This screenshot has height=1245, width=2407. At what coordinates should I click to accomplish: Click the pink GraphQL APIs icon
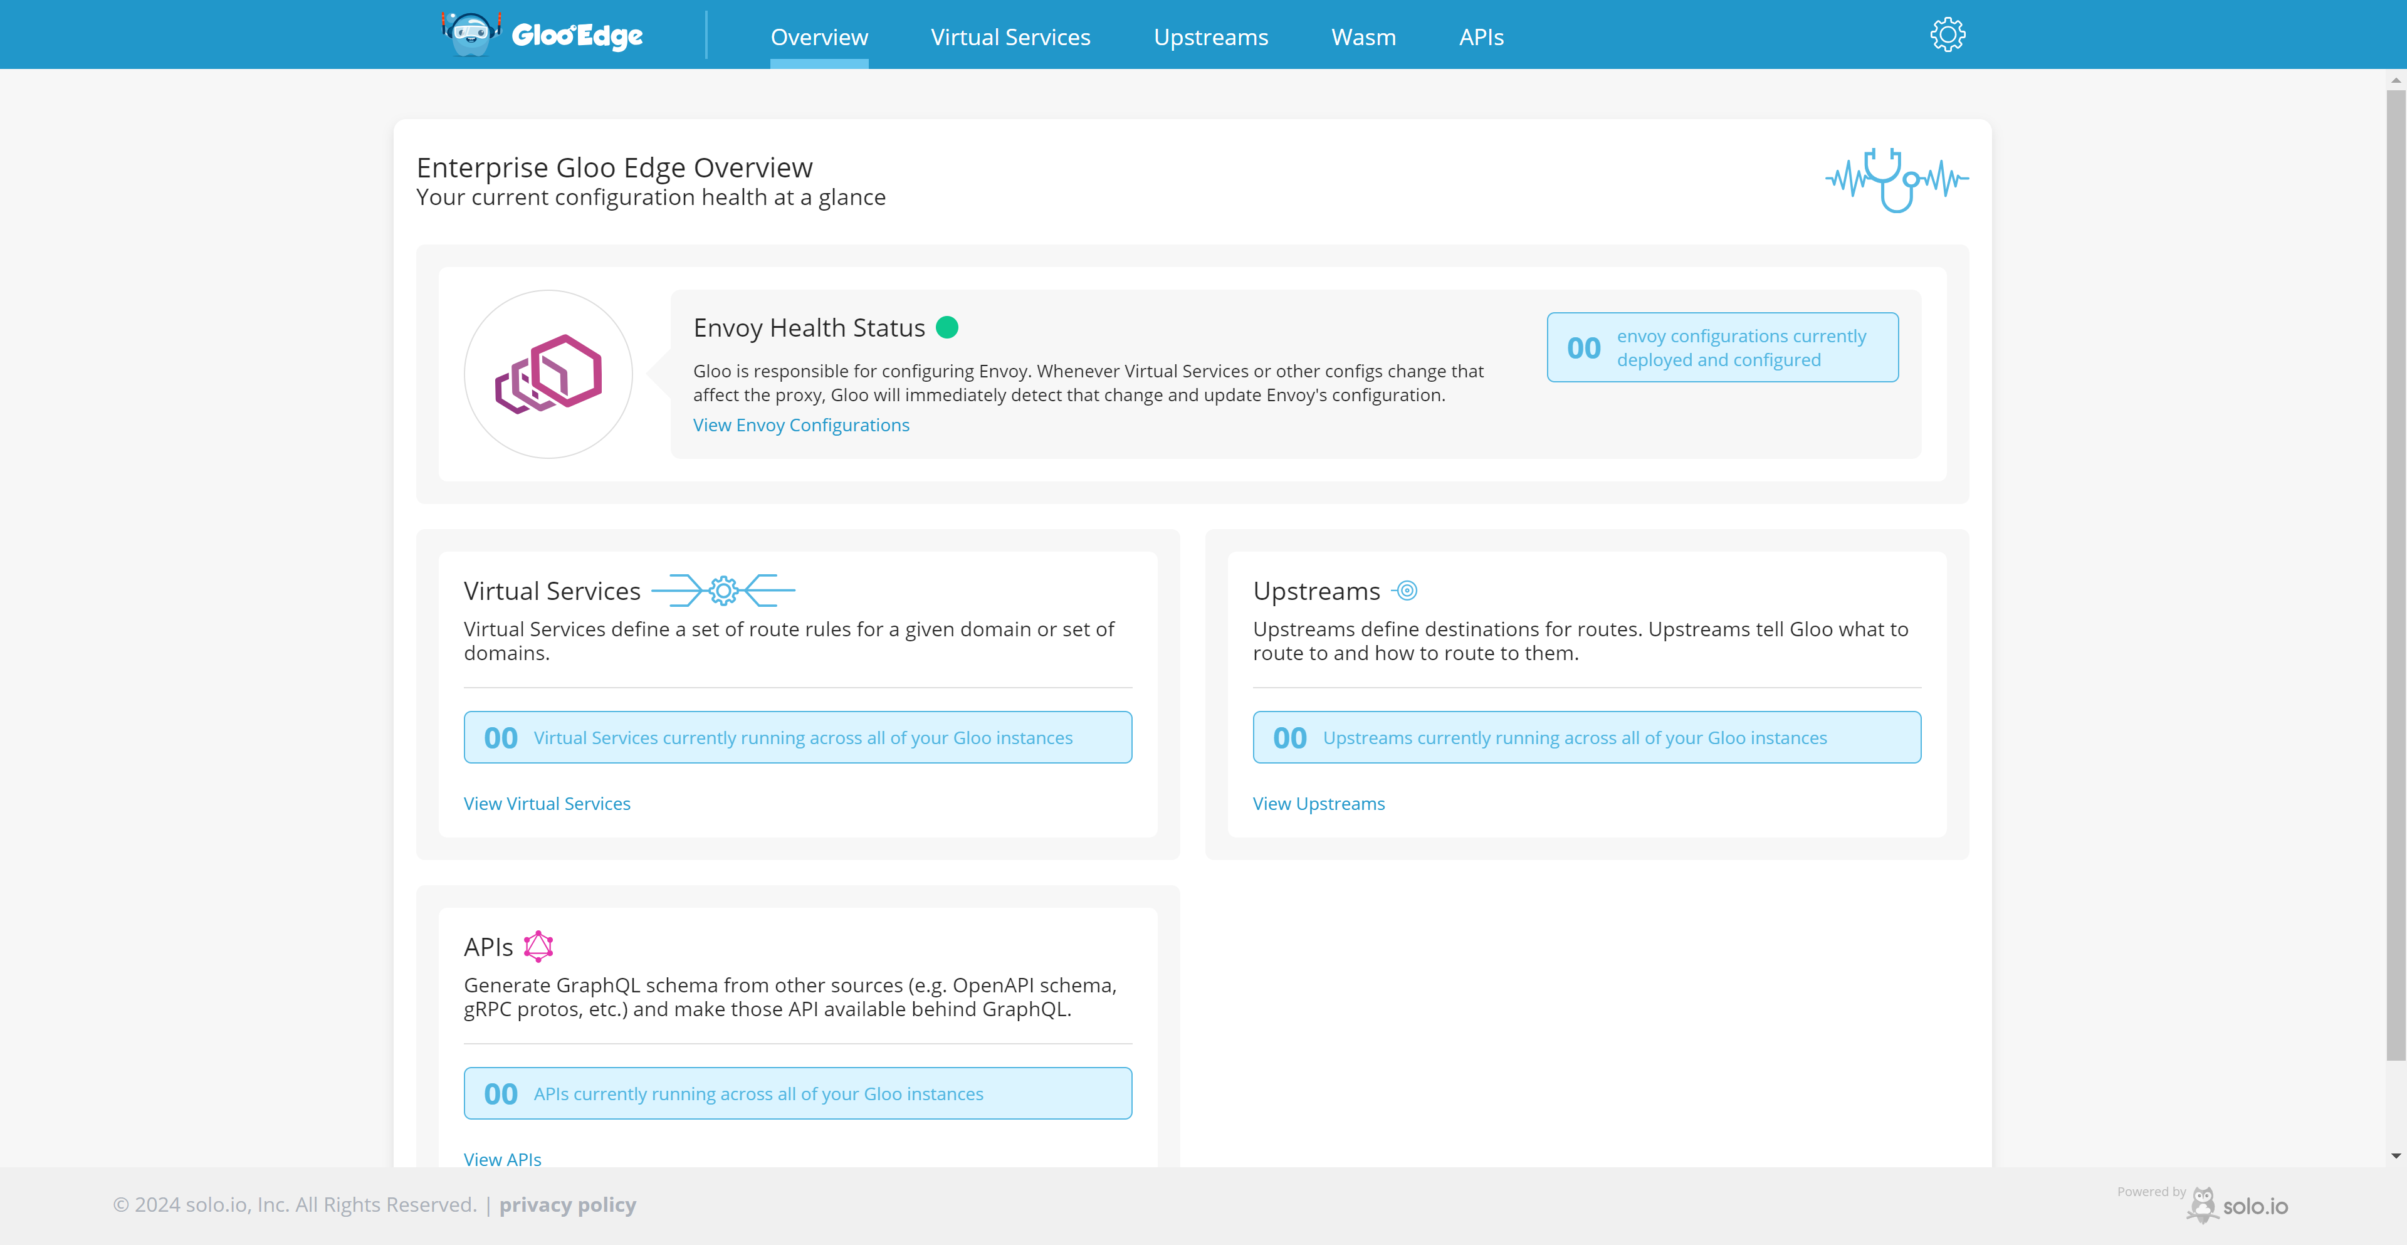point(538,946)
